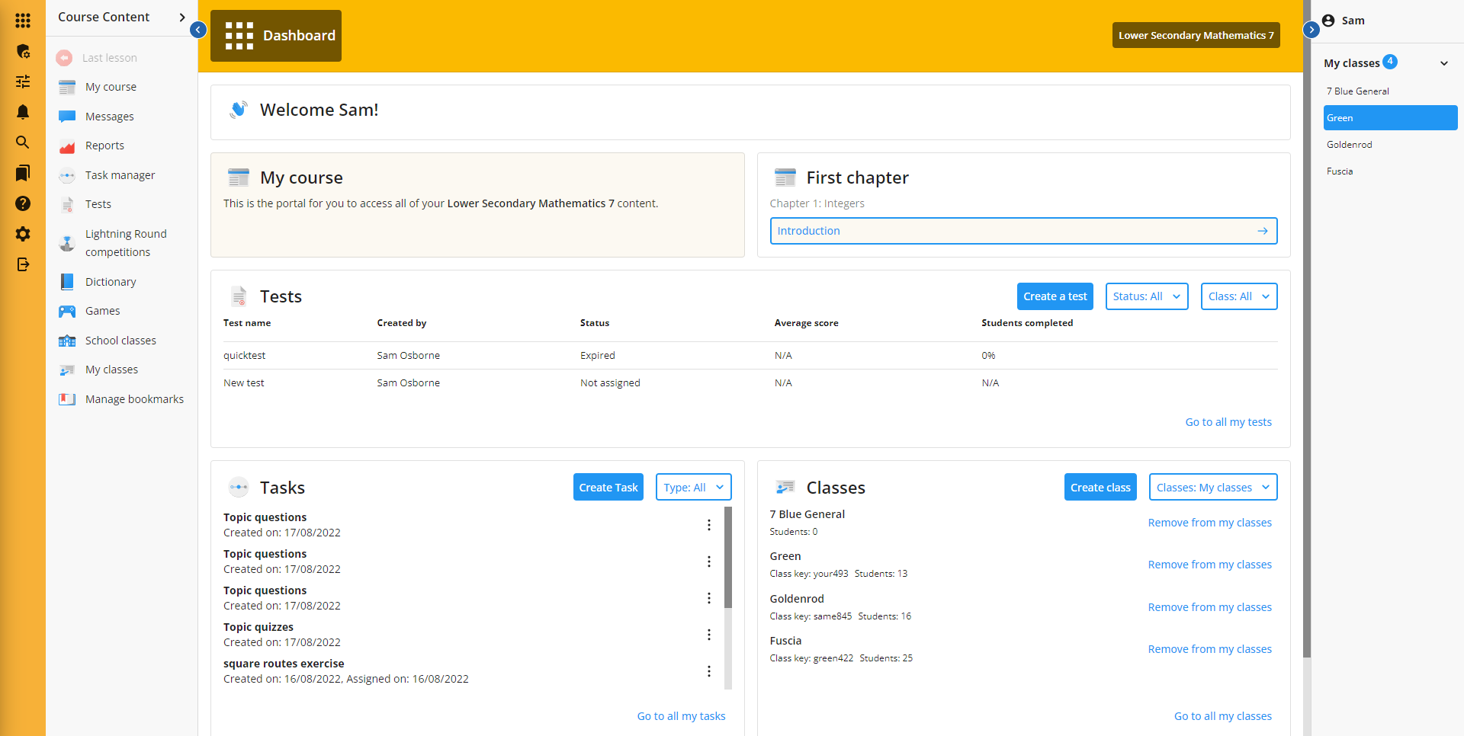This screenshot has width=1464, height=736.
Task: Open Reports from the course menu
Action: (104, 146)
